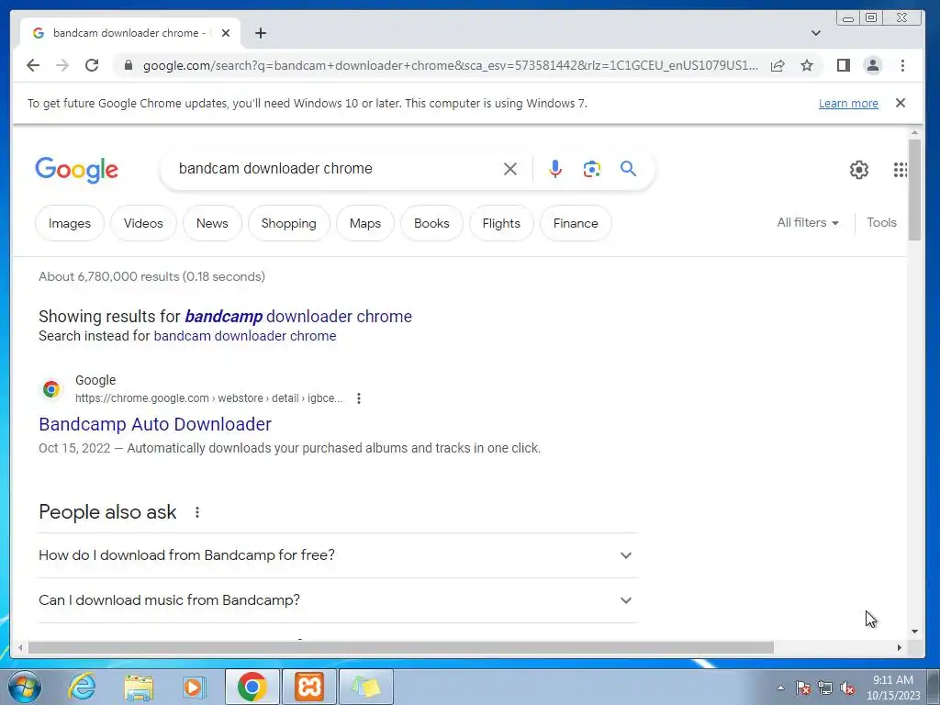The image size is (940, 705).
Task: Search instead for bandcam downloader chrome
Action: pyautogui.click(x=244, y=336)
